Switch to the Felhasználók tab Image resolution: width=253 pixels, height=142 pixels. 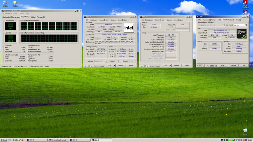[41, 17]
